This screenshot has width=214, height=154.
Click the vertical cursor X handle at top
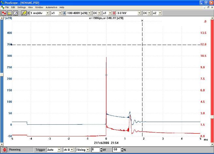pyautogui.click(x=142, y=21)
